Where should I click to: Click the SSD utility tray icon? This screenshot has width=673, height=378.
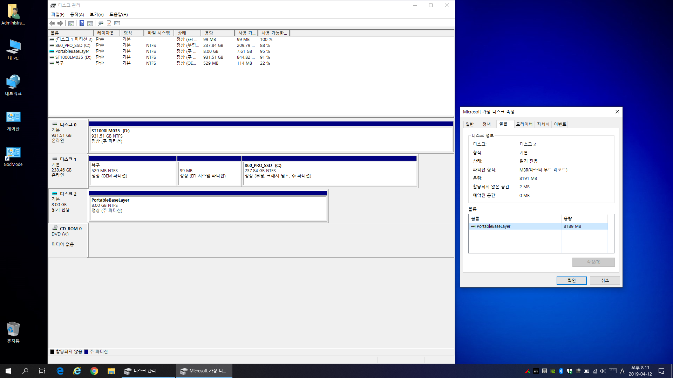coord(536,371)
